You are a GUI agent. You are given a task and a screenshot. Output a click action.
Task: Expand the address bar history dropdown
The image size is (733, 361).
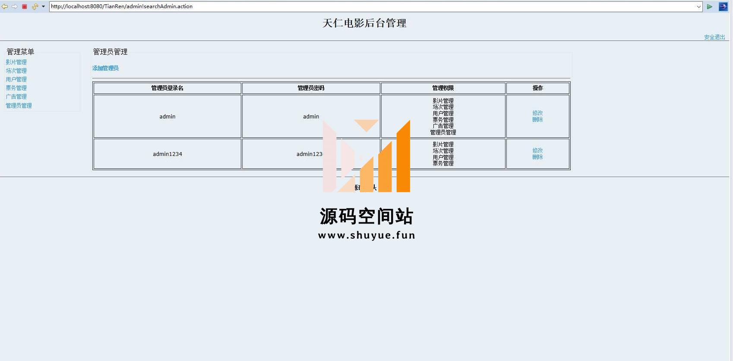[x=698, y=6]
